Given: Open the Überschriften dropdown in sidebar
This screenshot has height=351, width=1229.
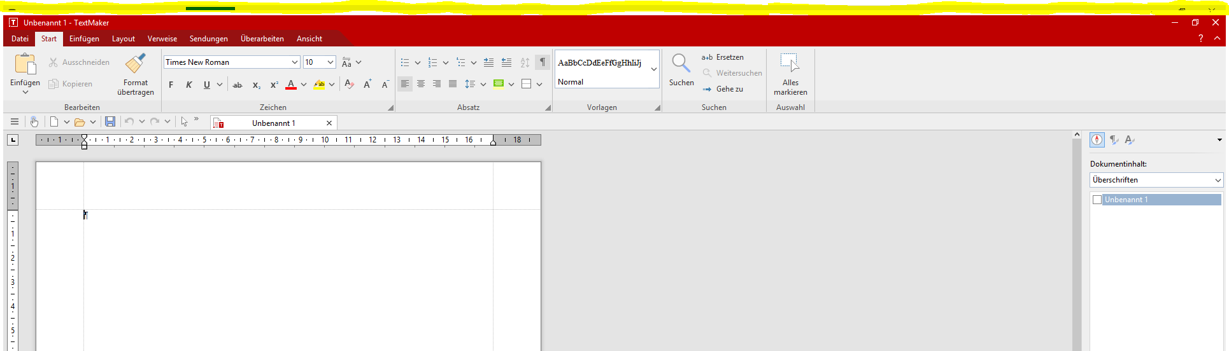Looking at the screenshot, I should point(1156,180).
